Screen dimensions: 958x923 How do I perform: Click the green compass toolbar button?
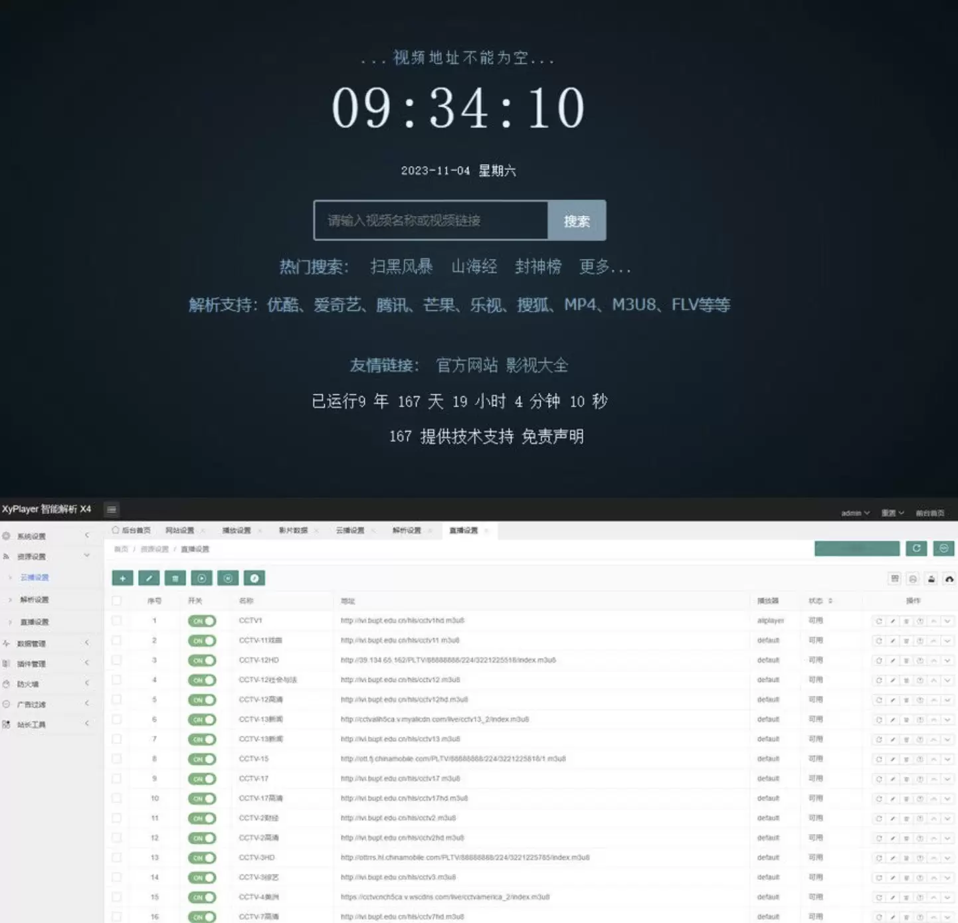pos(254,578)
